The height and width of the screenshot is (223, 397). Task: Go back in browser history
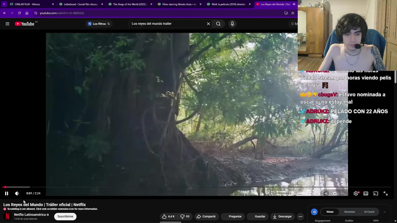4,13
